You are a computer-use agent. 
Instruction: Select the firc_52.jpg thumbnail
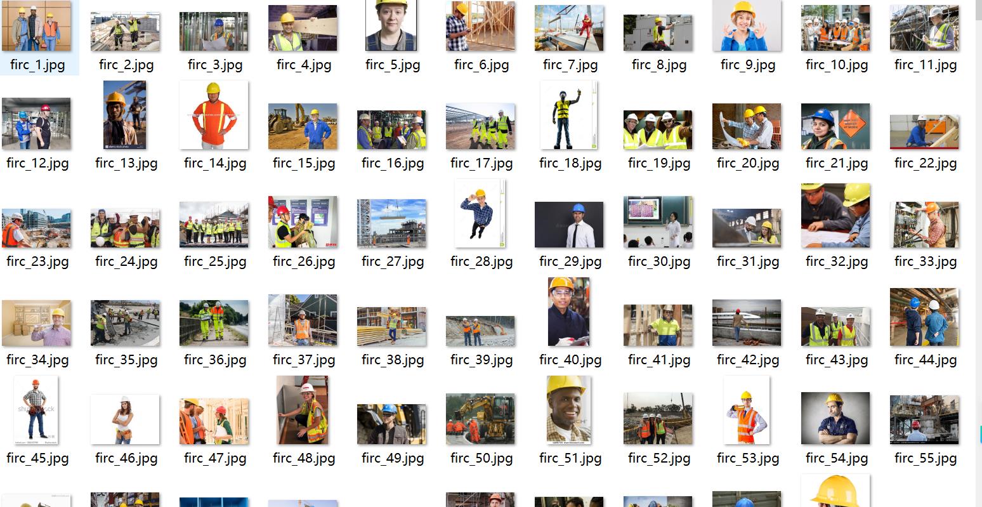[x=658, y=419]
